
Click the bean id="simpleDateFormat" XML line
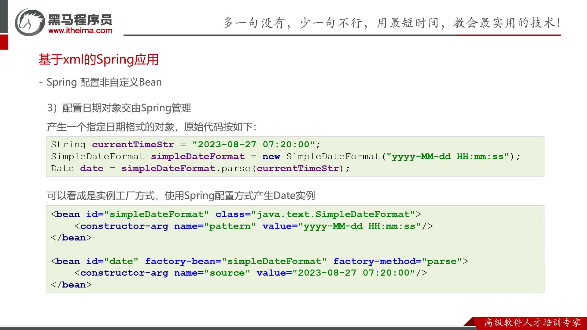pos(236,214)
